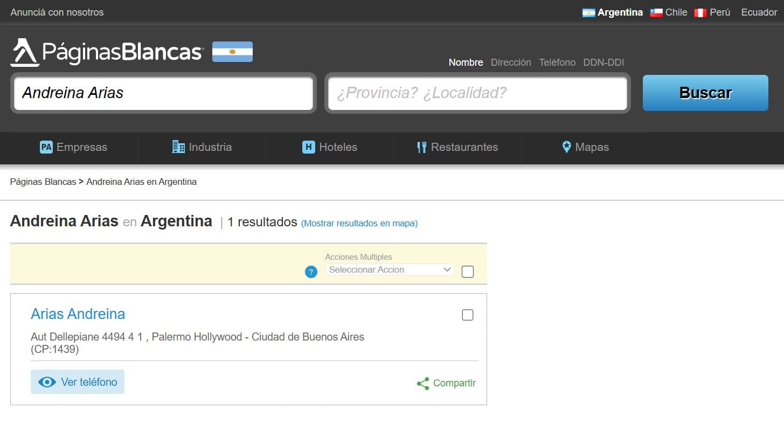This screenshot has width=784, height=423.
Task: Click the 1 resultados count text
Action: pos(262,222)
